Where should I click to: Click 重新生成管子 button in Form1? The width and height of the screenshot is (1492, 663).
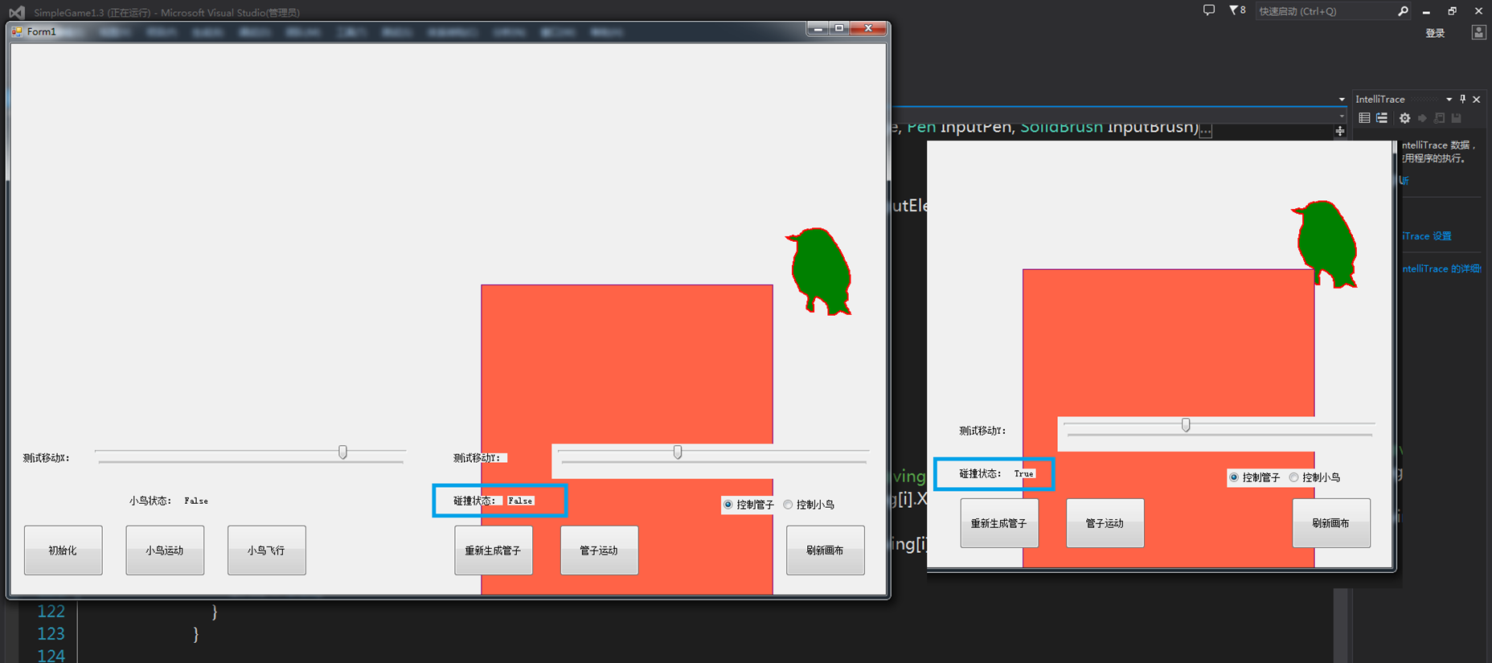tap(494, 550)
